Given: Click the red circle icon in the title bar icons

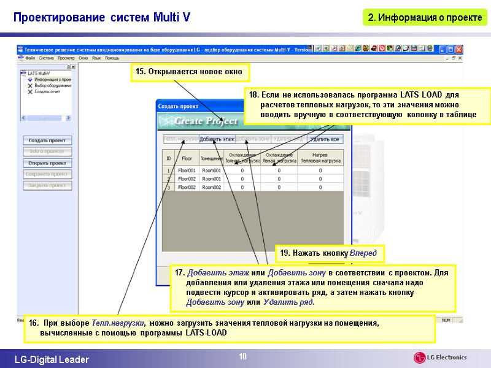Looking at the screenshot, I should click(x=382, y=48).
